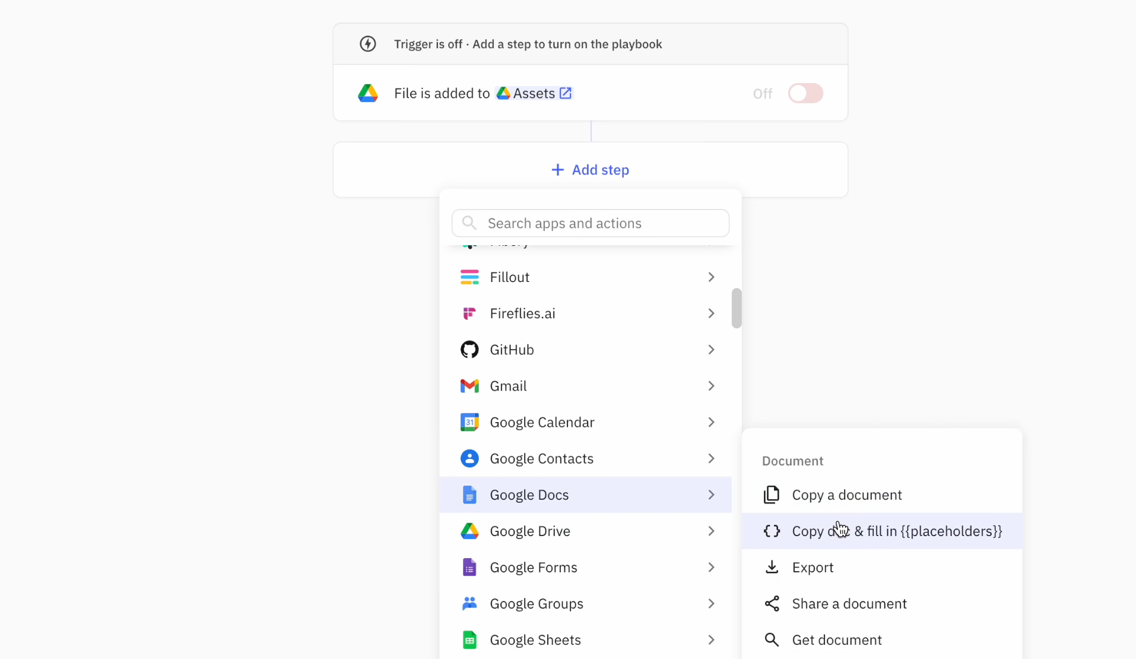The width and height of the screenshot is (1136, 659).
Task: Expand the Fireflies.ai chevron
Action: 711,313
